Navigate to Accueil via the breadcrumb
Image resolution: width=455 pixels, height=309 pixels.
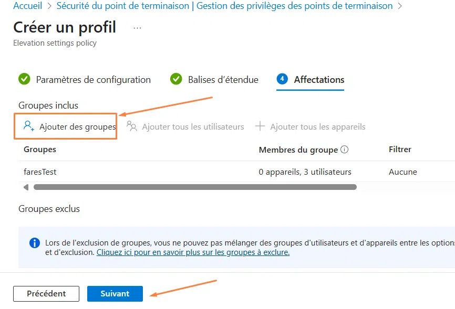click(27, 6)
